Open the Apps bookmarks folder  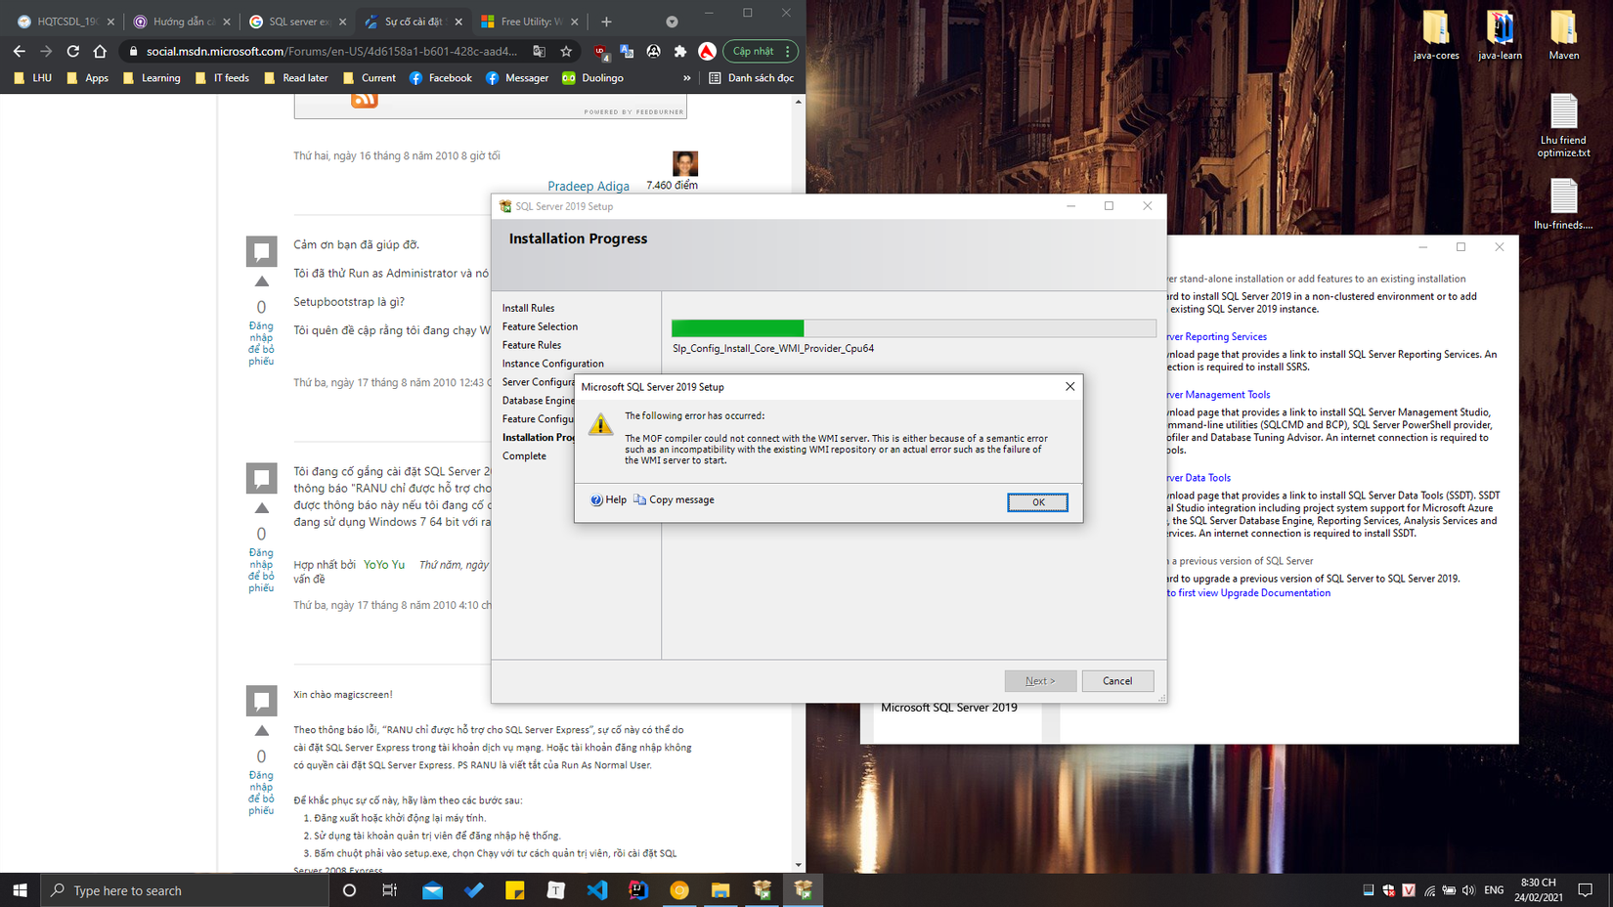[x=87, y=78]
